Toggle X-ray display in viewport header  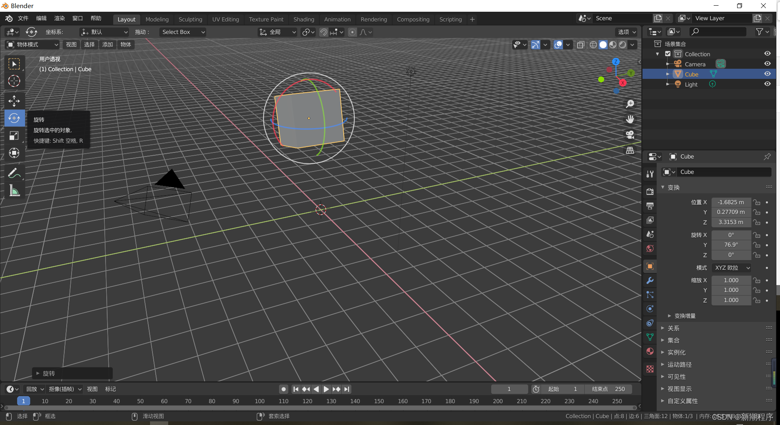(581, 45)
